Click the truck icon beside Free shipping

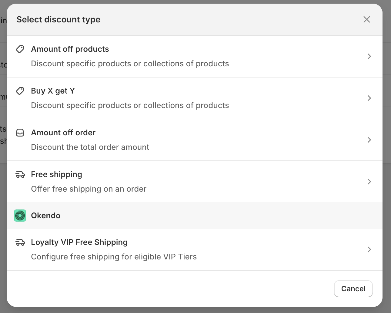[20, 174]
